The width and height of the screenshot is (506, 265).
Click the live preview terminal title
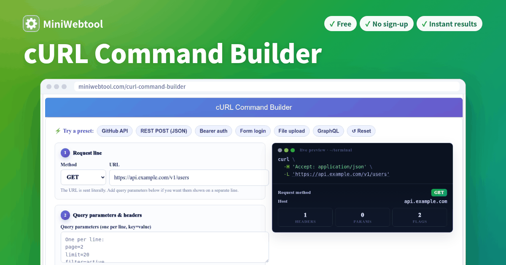326,150
